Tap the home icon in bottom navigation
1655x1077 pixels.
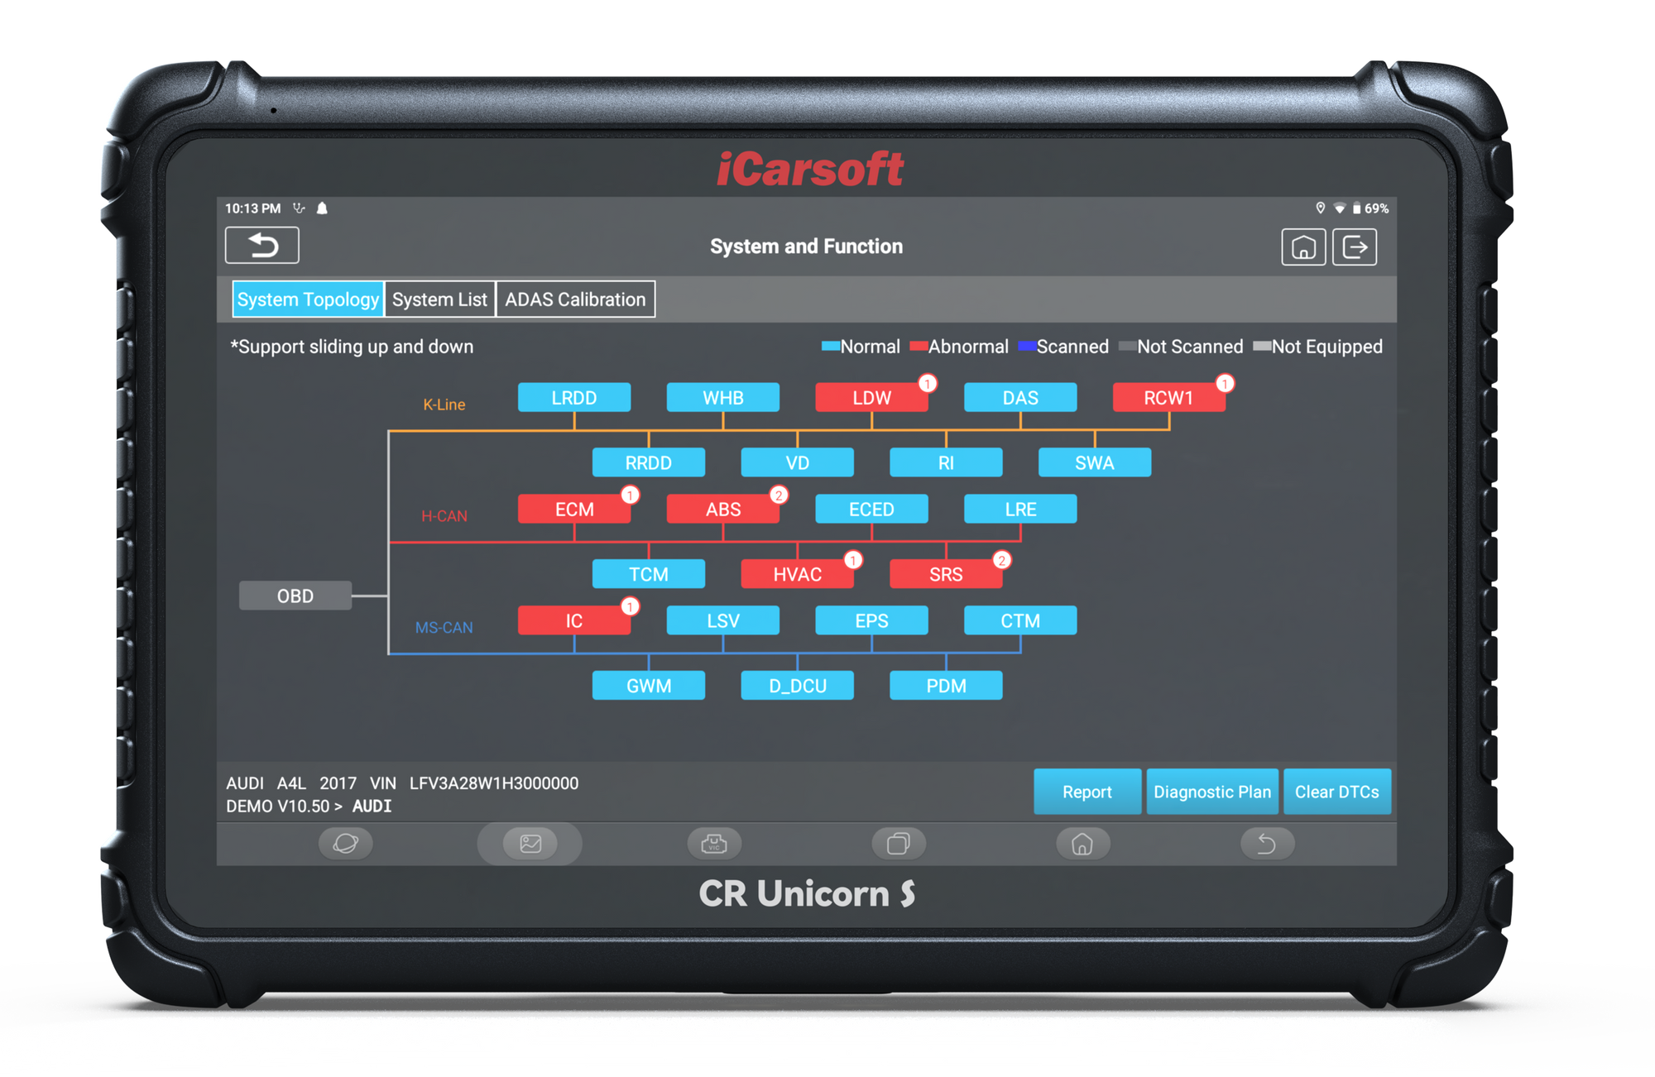(1082, 844)
